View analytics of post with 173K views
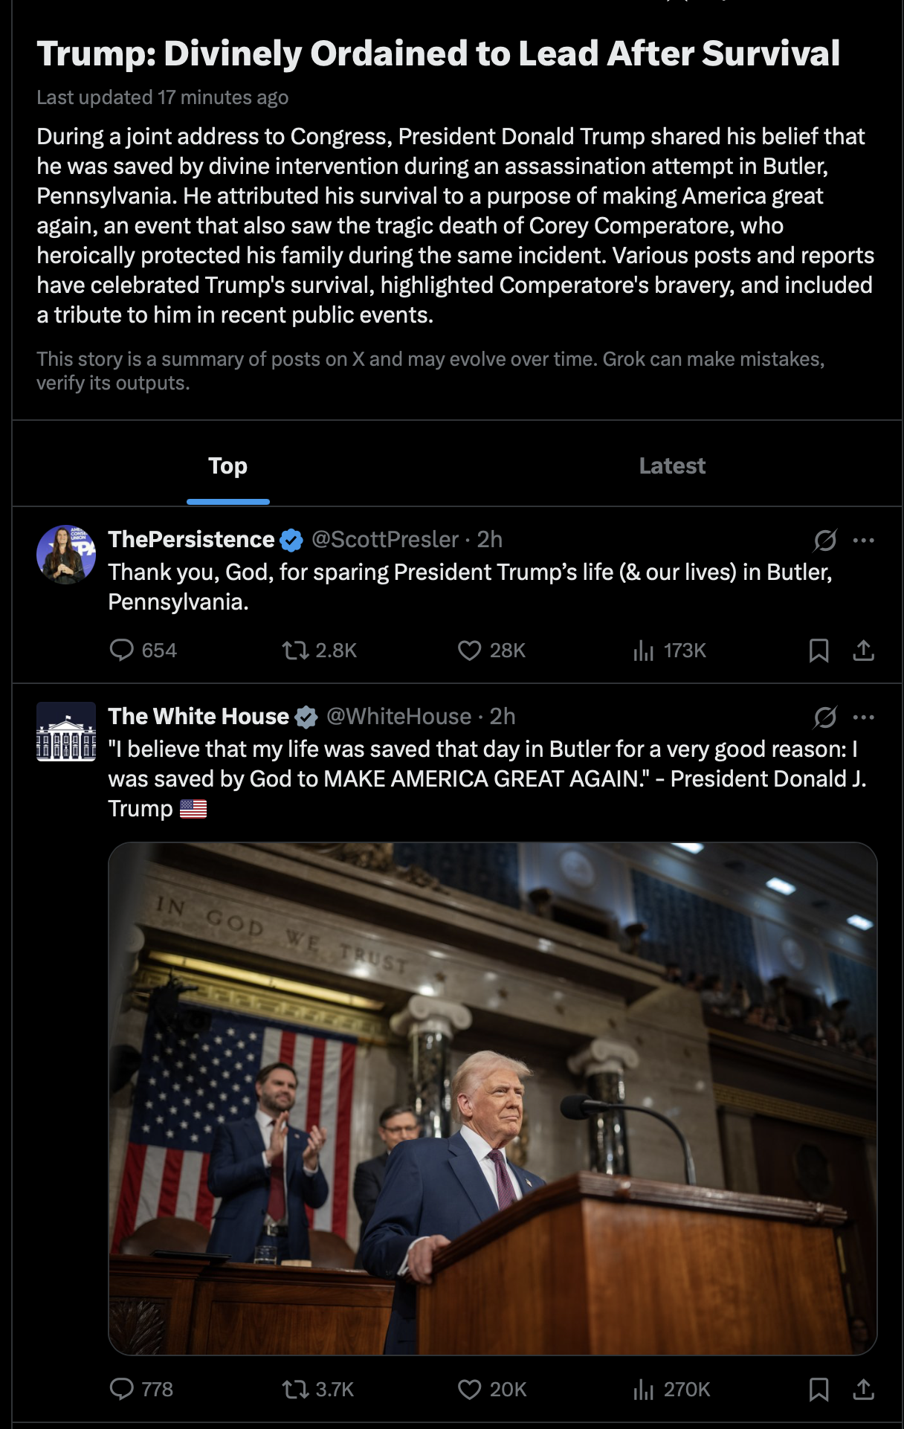Viewport: 904px width, 1429px height. (x=669, y=651)
